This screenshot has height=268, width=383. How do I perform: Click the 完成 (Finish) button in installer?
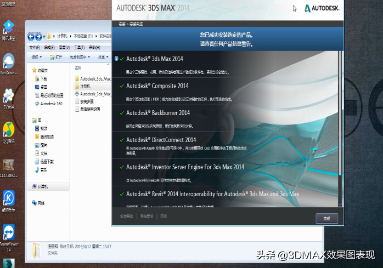[326, 218]
